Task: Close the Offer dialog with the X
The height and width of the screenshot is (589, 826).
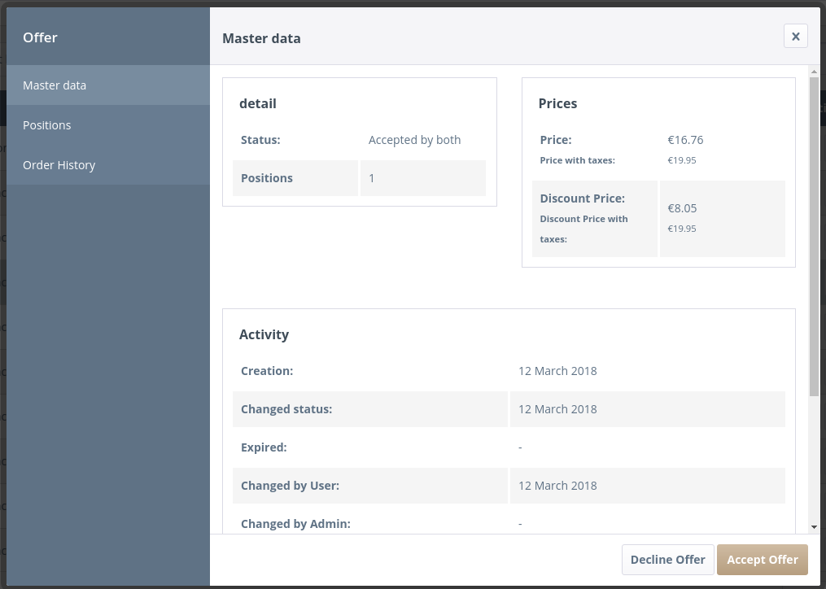Action: [x=795, y=37]
